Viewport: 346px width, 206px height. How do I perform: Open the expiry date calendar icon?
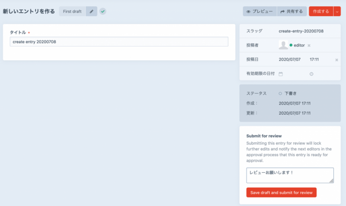point(281,74)
